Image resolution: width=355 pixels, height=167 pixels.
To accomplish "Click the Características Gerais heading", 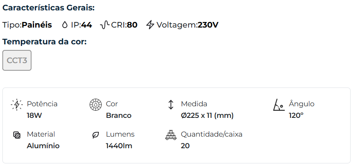I will pyautogui.click(x=48, y=8).
